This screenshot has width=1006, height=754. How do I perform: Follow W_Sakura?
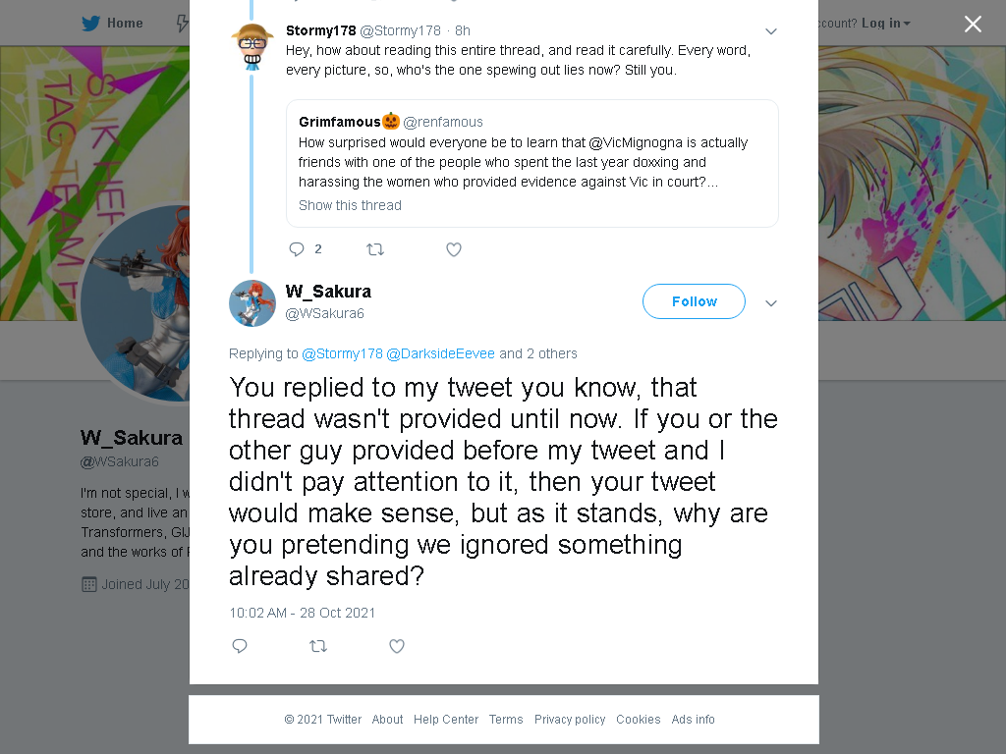point(695,301)
